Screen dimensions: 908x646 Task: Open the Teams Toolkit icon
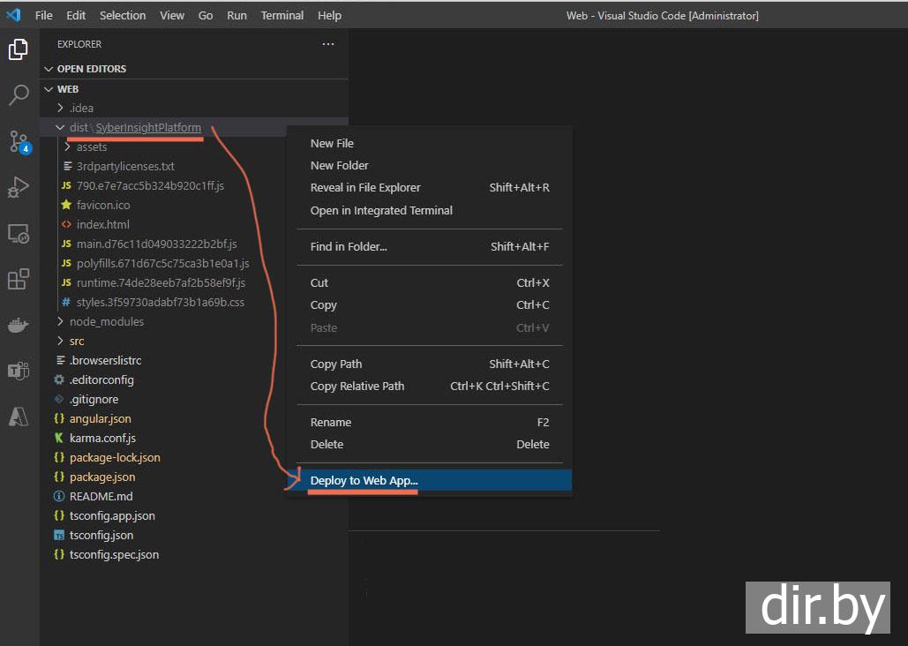pyautogui.click(x=19, y=371)
